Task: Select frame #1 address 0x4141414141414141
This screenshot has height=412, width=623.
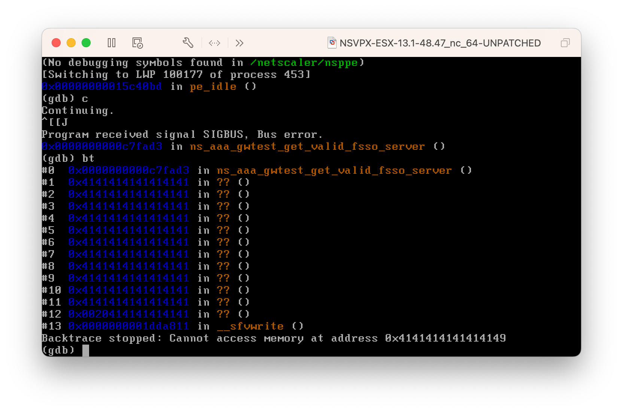Action: pyautogui.click(x=128, y=182)
